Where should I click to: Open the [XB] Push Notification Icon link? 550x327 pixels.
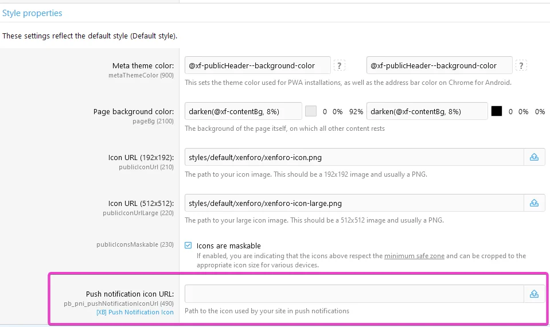point(135,312)
